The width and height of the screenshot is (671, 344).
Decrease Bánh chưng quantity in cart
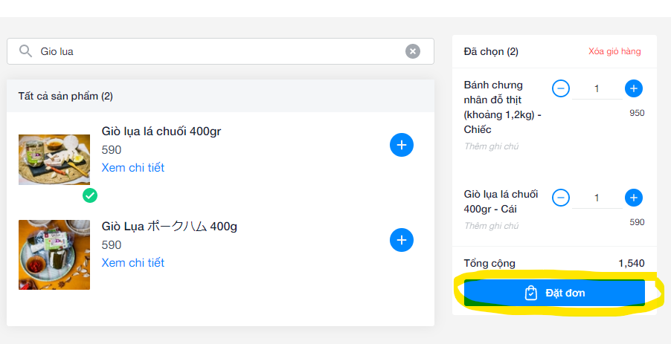561,88
